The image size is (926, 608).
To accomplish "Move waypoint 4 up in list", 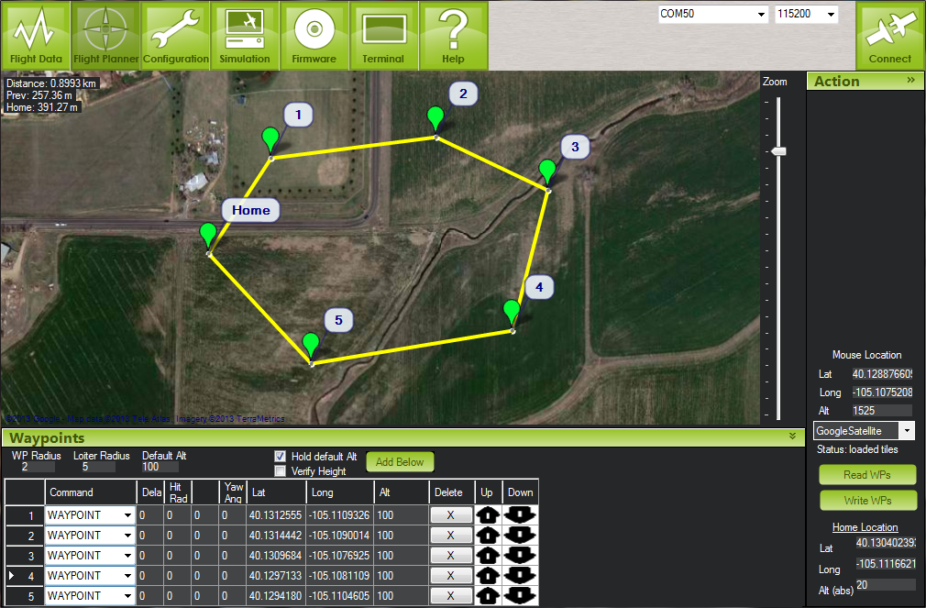I will (487, 576).
